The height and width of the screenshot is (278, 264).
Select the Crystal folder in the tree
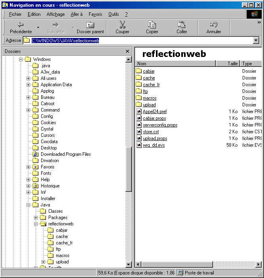[x=47, y=129]
